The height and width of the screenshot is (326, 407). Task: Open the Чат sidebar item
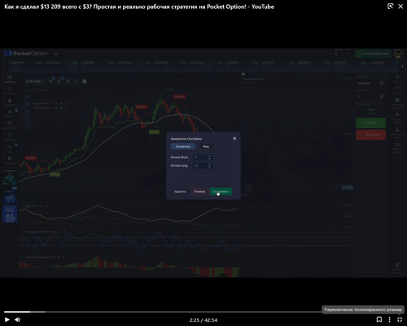(10, 148)
